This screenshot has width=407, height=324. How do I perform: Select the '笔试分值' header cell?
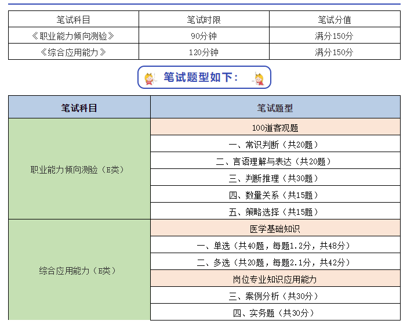[335, 19]
